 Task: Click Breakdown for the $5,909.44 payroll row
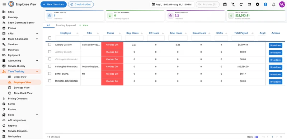click(276, 45)
